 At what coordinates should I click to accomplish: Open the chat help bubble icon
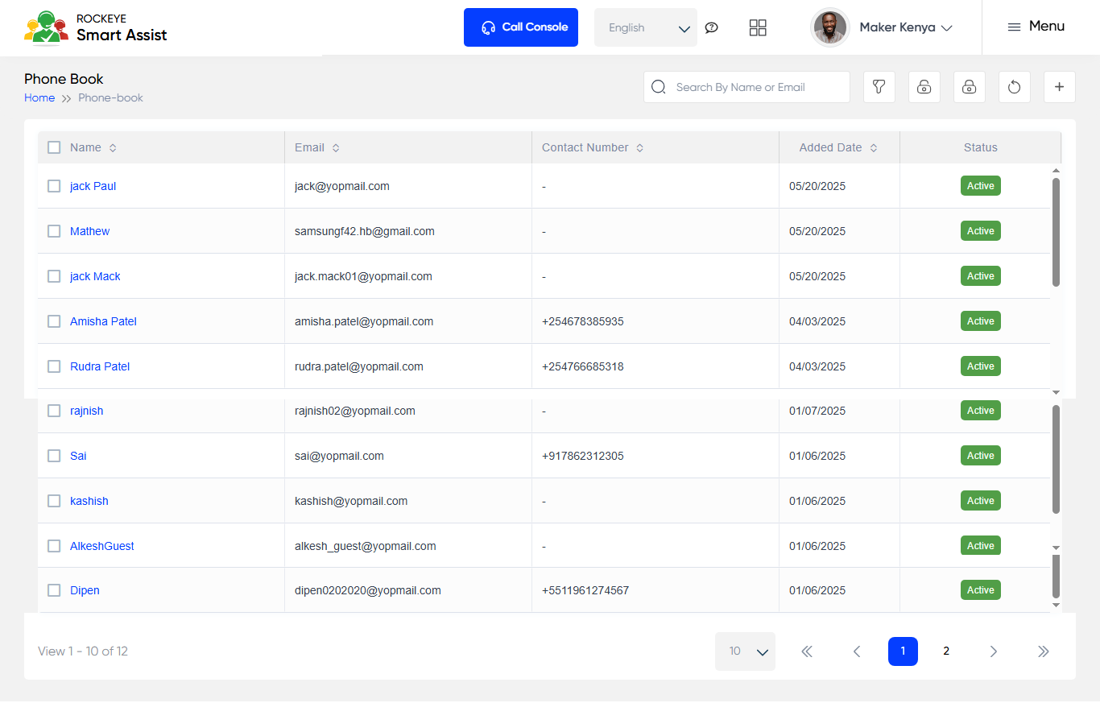pos(711,27)
